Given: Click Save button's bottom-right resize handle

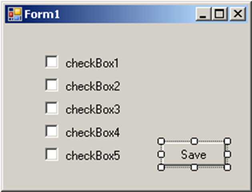Looking at the screenshot, I should 227,167.
